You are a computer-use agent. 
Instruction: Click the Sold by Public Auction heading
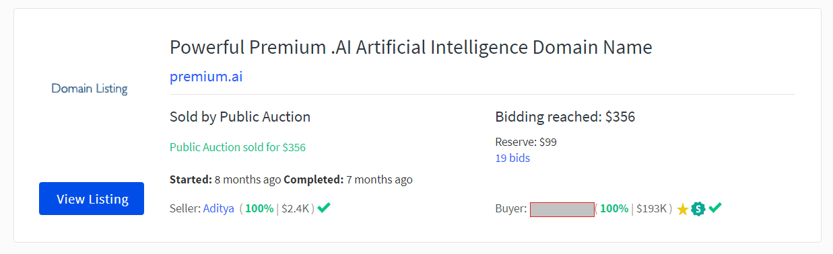point(240,117)
